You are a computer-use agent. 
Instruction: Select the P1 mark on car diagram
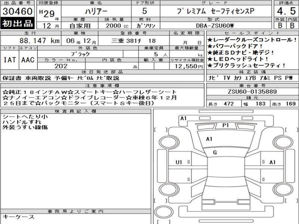coord(226,125)
